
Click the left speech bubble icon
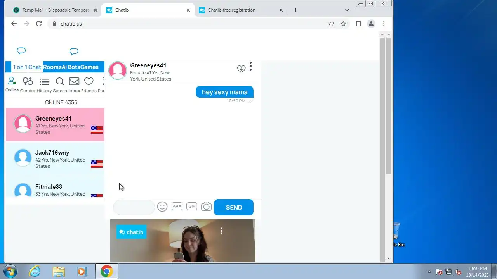pos(21,51)
